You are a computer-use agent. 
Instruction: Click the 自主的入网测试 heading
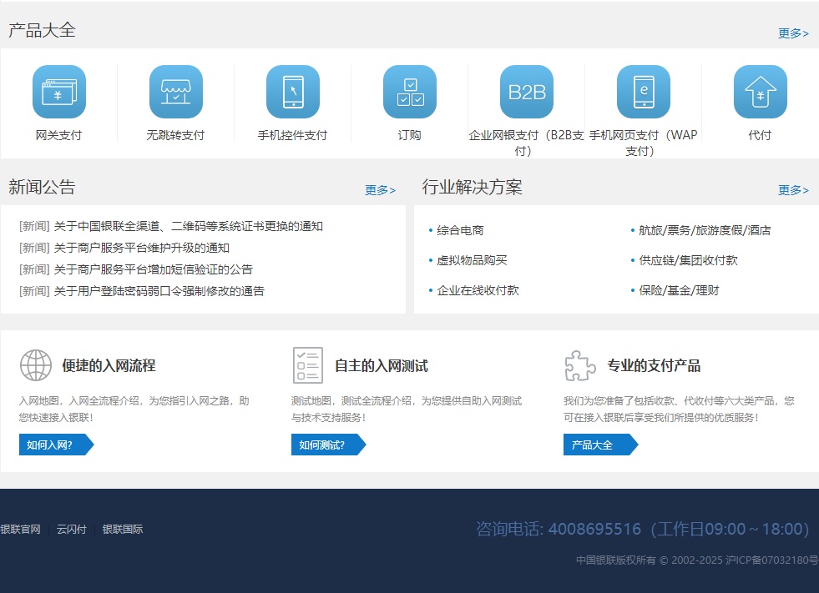point(382,366)
